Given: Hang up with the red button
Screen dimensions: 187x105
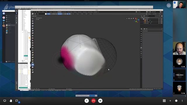Looking at the screenshot, I should tap(93, 101).
